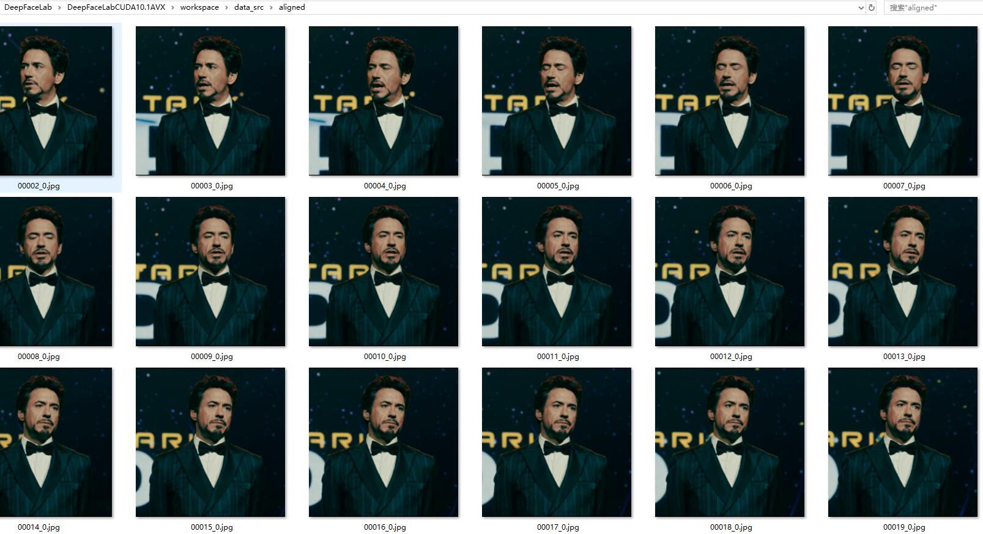Go to the data_src breadcrumb folder
The width and height of the screenshot is (983, 534).
[x=249, y=7]
